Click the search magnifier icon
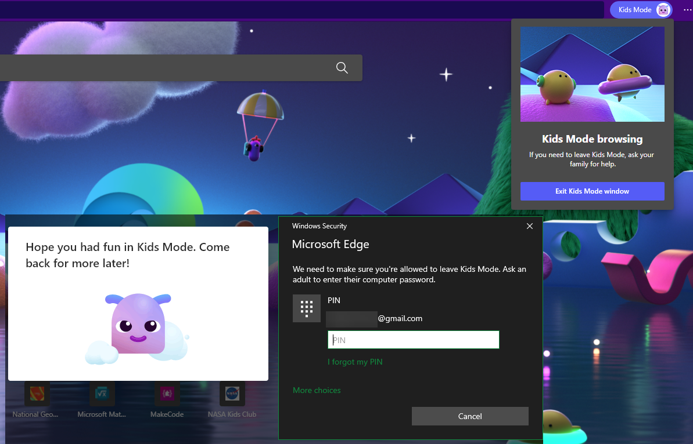Screen dimensions: 693x444 342,67
